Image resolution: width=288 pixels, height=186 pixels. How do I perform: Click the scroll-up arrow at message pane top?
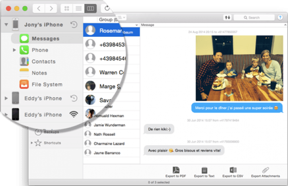pyautogui.click(x=285, y=25)
